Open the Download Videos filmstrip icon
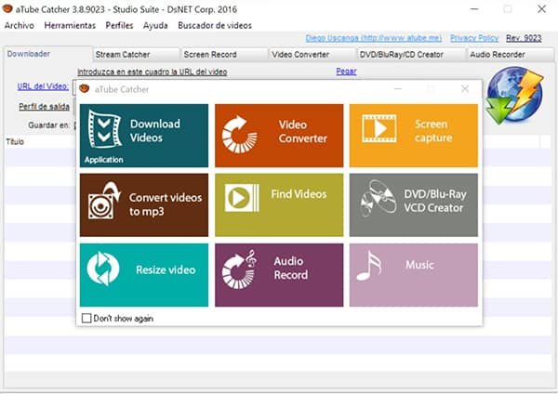 104,129
